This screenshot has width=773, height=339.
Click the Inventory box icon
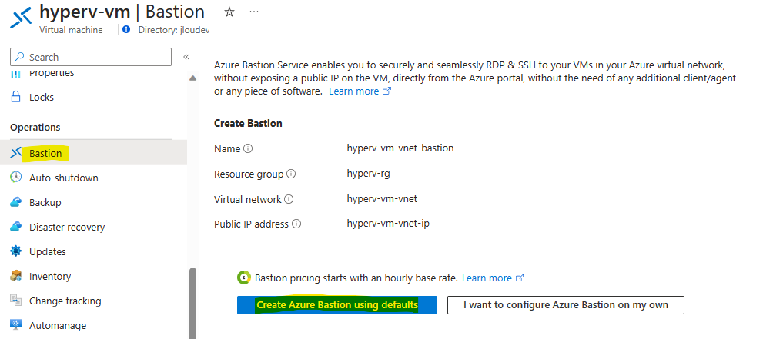(15, 275)
